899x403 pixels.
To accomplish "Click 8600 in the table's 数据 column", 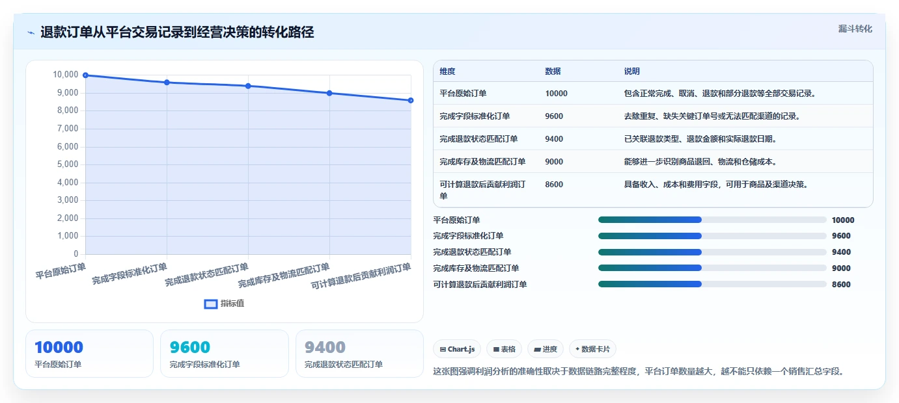I will point(554,185).
